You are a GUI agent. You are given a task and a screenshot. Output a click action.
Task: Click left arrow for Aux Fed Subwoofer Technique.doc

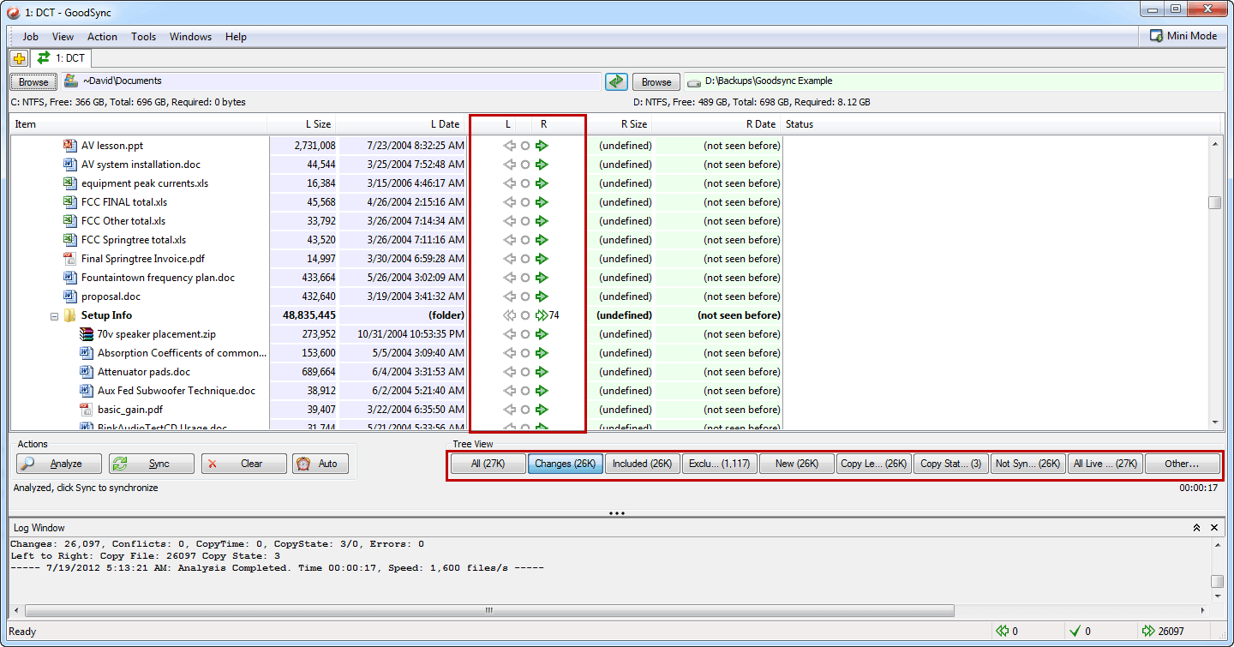[509, 391]
